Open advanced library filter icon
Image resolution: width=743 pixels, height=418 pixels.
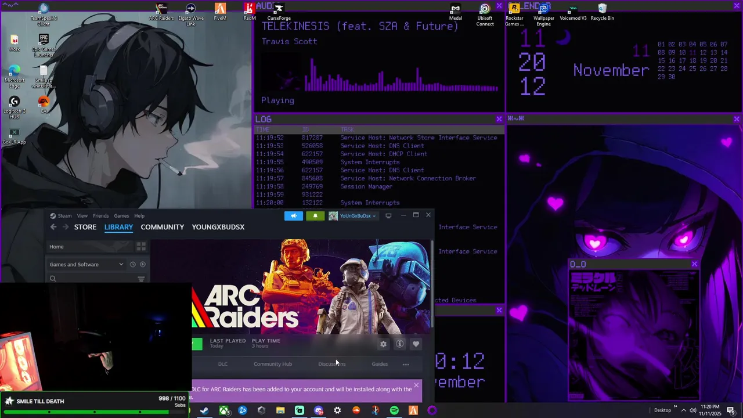(x=141, y=279)
